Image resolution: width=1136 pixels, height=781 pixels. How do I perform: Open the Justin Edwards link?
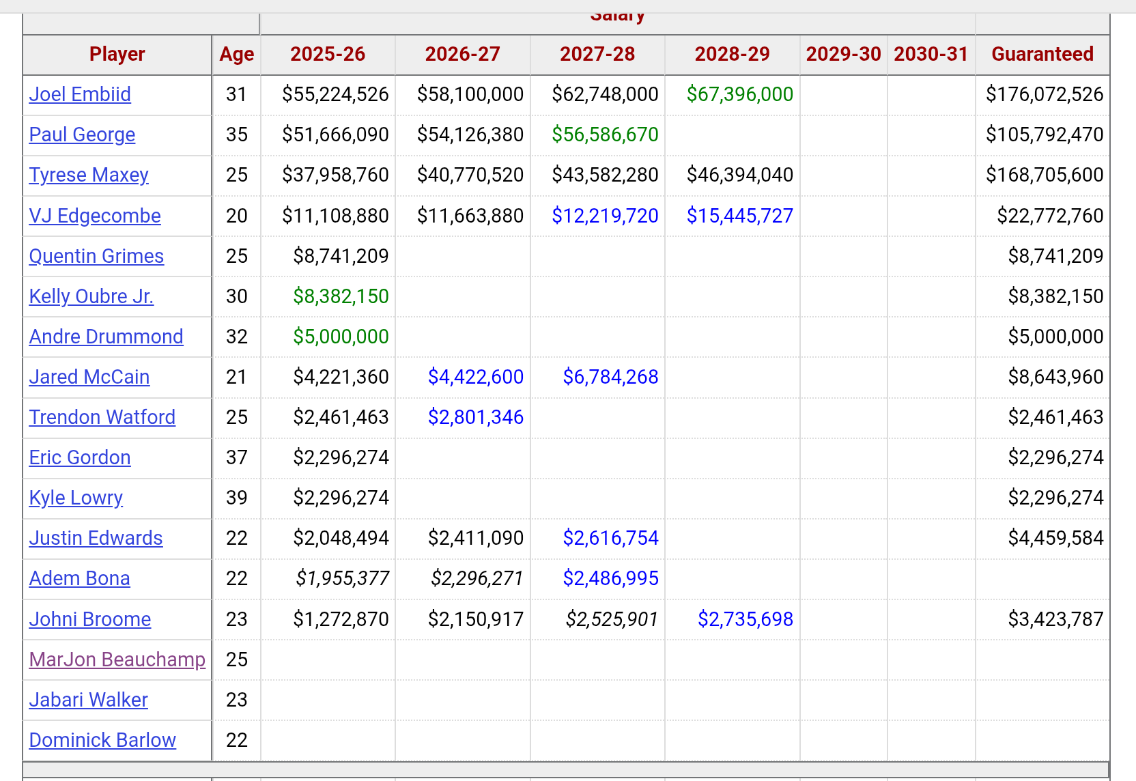click(x=96, y=538)
